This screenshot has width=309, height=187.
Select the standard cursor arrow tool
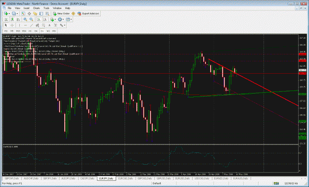point(6,25)
